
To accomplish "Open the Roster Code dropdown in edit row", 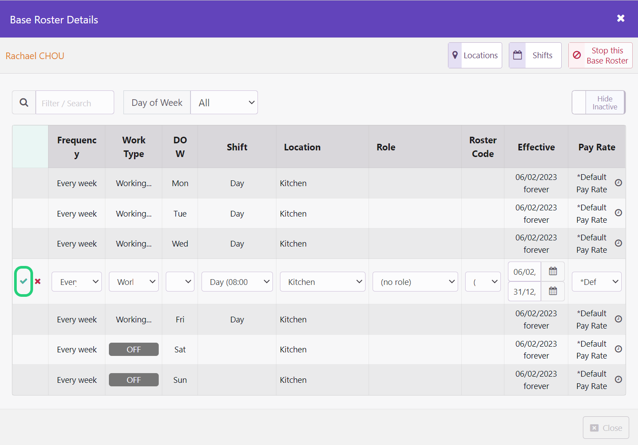I will click(x=483, y=281).
